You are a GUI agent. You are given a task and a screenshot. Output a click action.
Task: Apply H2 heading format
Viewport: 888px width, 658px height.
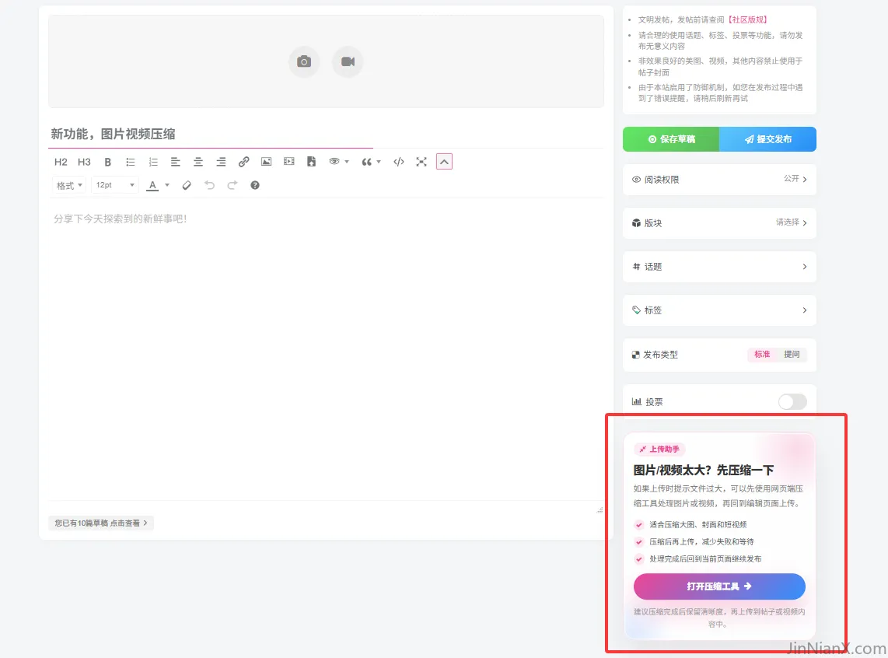point(61,162)
